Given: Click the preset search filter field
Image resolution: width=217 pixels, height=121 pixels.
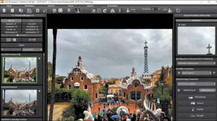Looking at the screenshot, I should tap(11, 50).
